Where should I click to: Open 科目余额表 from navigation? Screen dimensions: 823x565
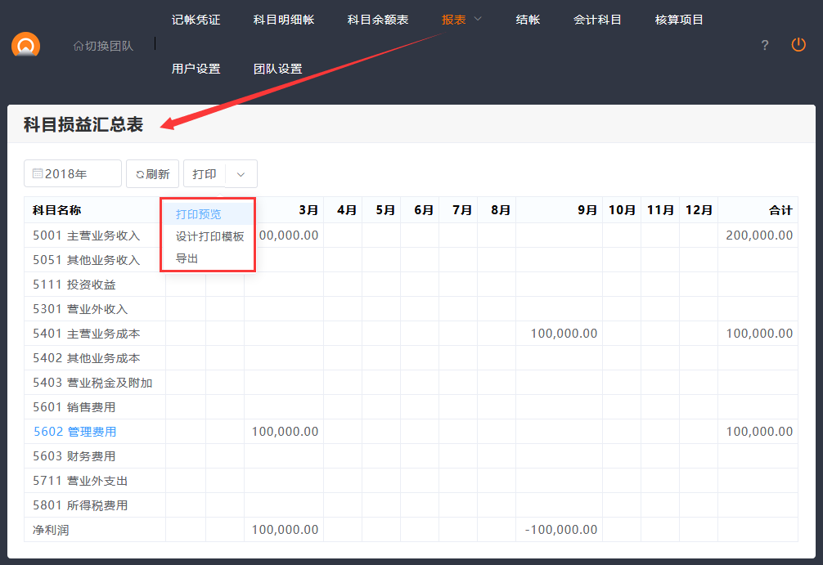coord(378,20)
